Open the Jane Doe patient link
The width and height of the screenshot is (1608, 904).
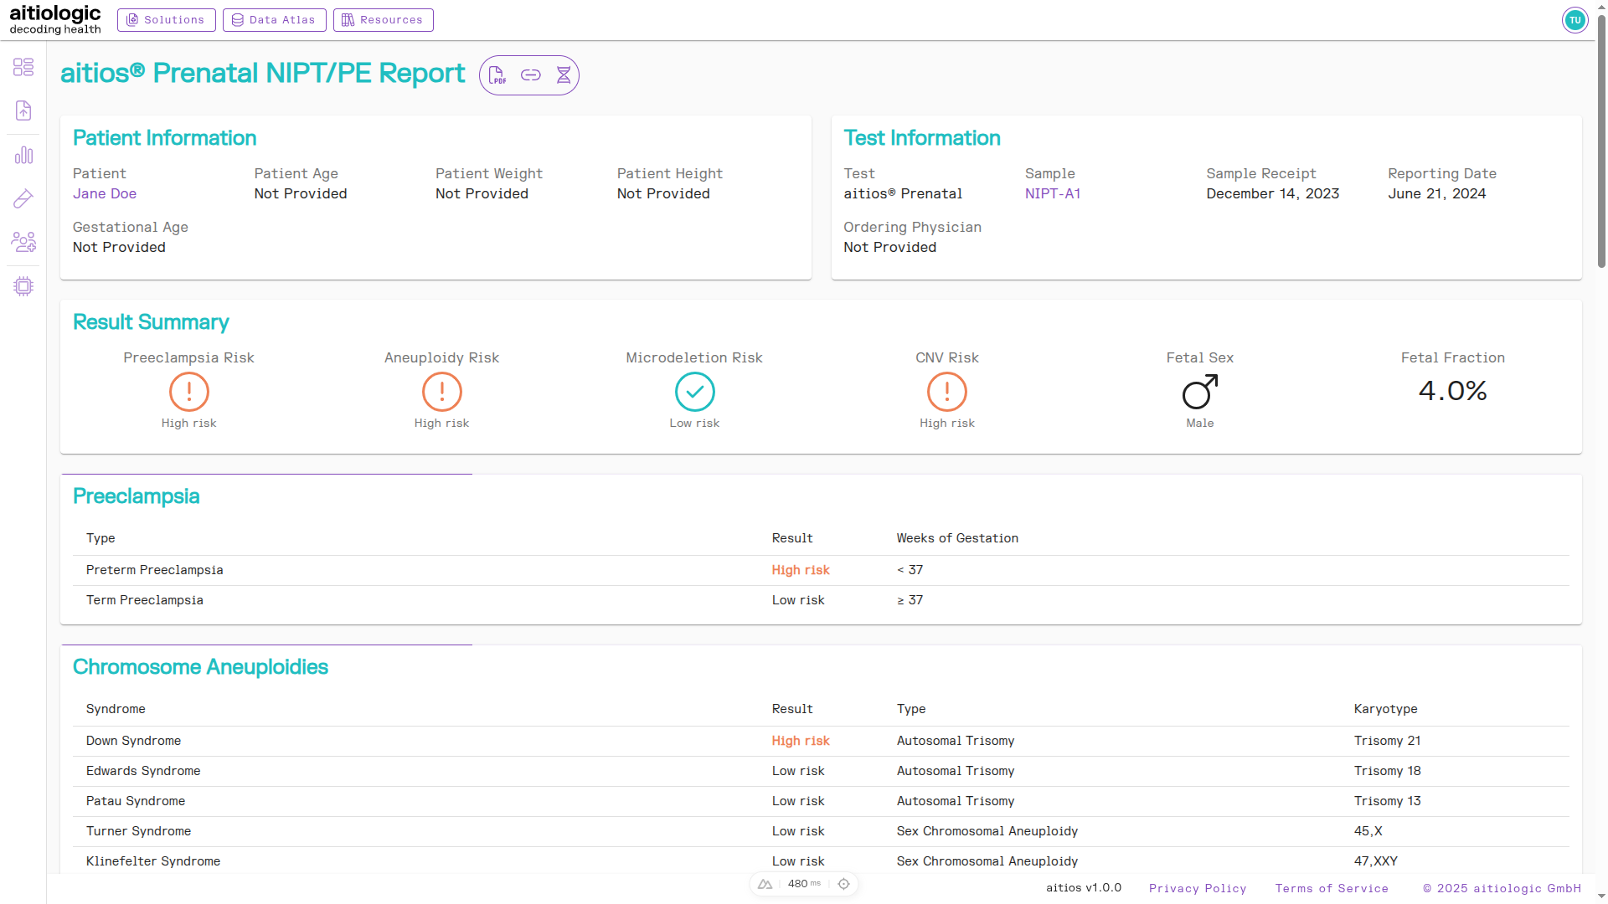click(x=105, y=193)
